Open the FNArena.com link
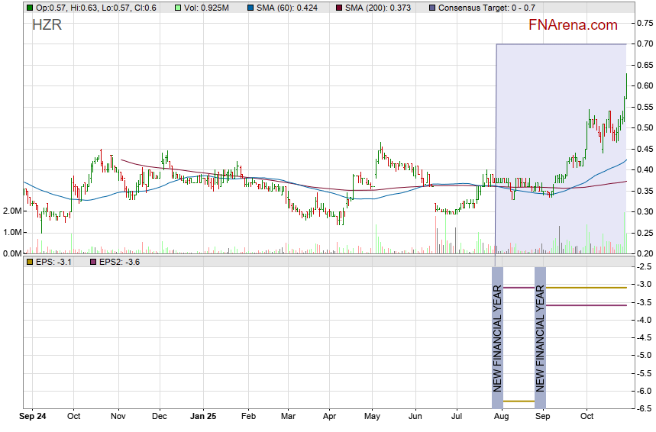 point(573,25)
